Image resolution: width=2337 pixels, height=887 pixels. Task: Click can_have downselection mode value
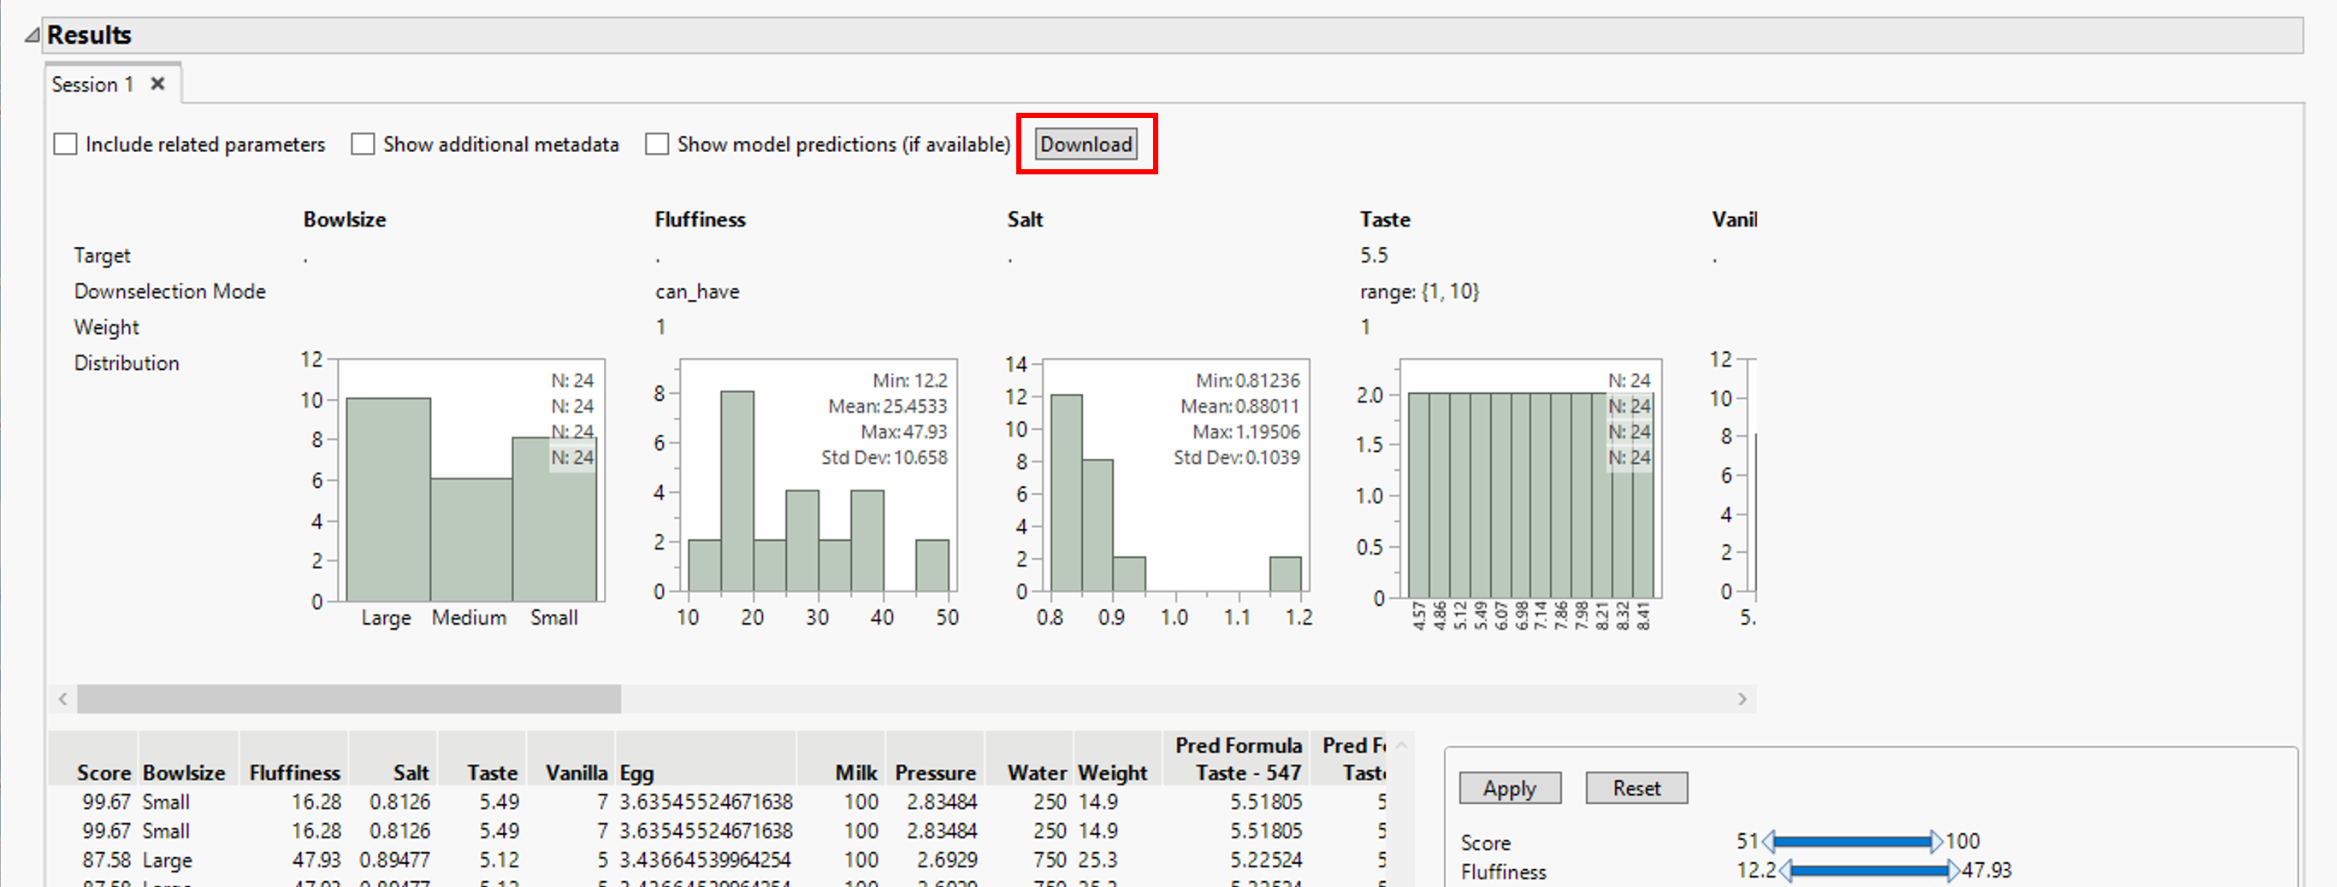[x=697, y=291]
